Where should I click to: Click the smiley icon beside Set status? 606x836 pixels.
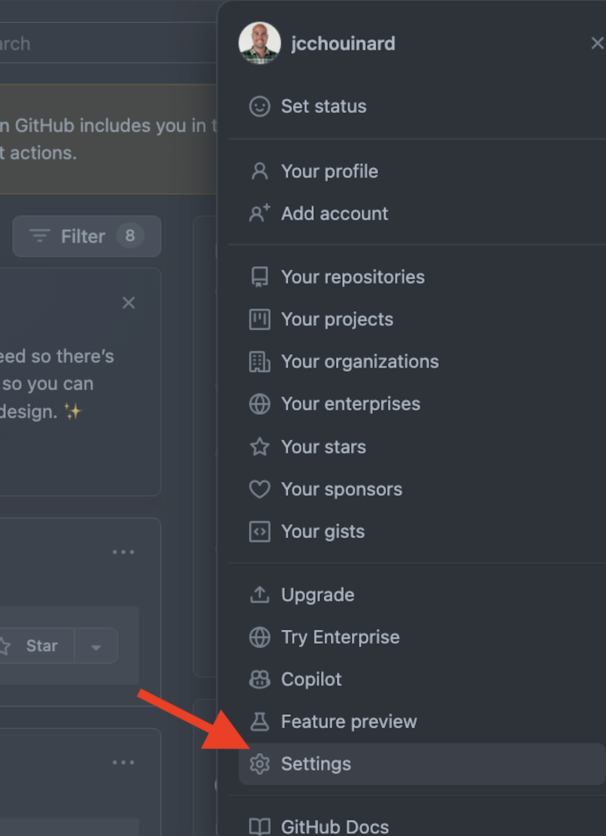[x=260, y=107]
